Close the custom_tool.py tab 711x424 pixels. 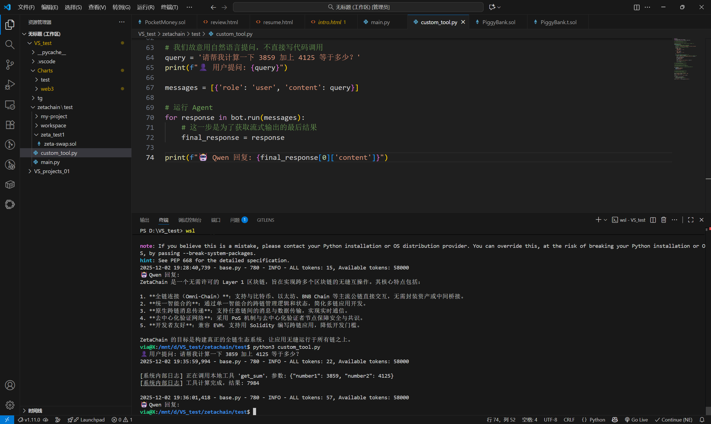pyautogui.click(x=463, y=22)
